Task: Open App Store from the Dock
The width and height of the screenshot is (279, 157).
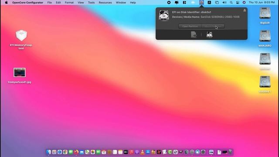Action: coord(148,152)
